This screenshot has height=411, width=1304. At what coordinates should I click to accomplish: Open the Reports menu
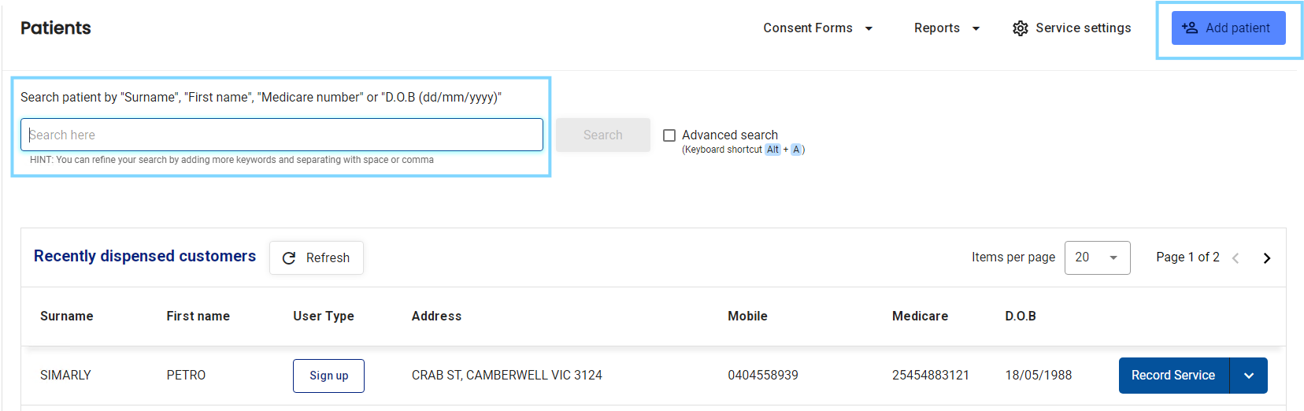coord(947,28)
